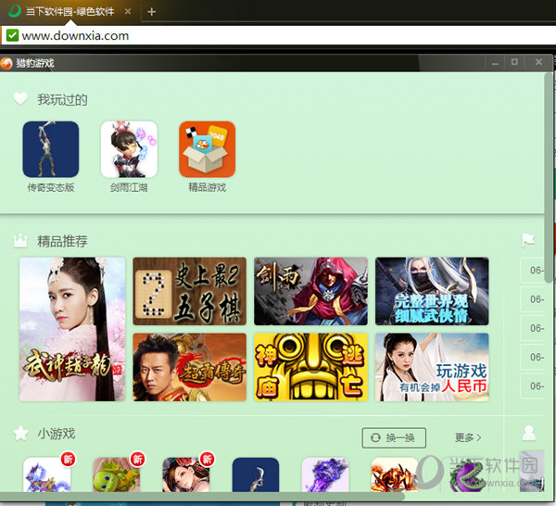Click the flag icon in right sidebar
The image size is (556, 506).
[x=528, y=240]
